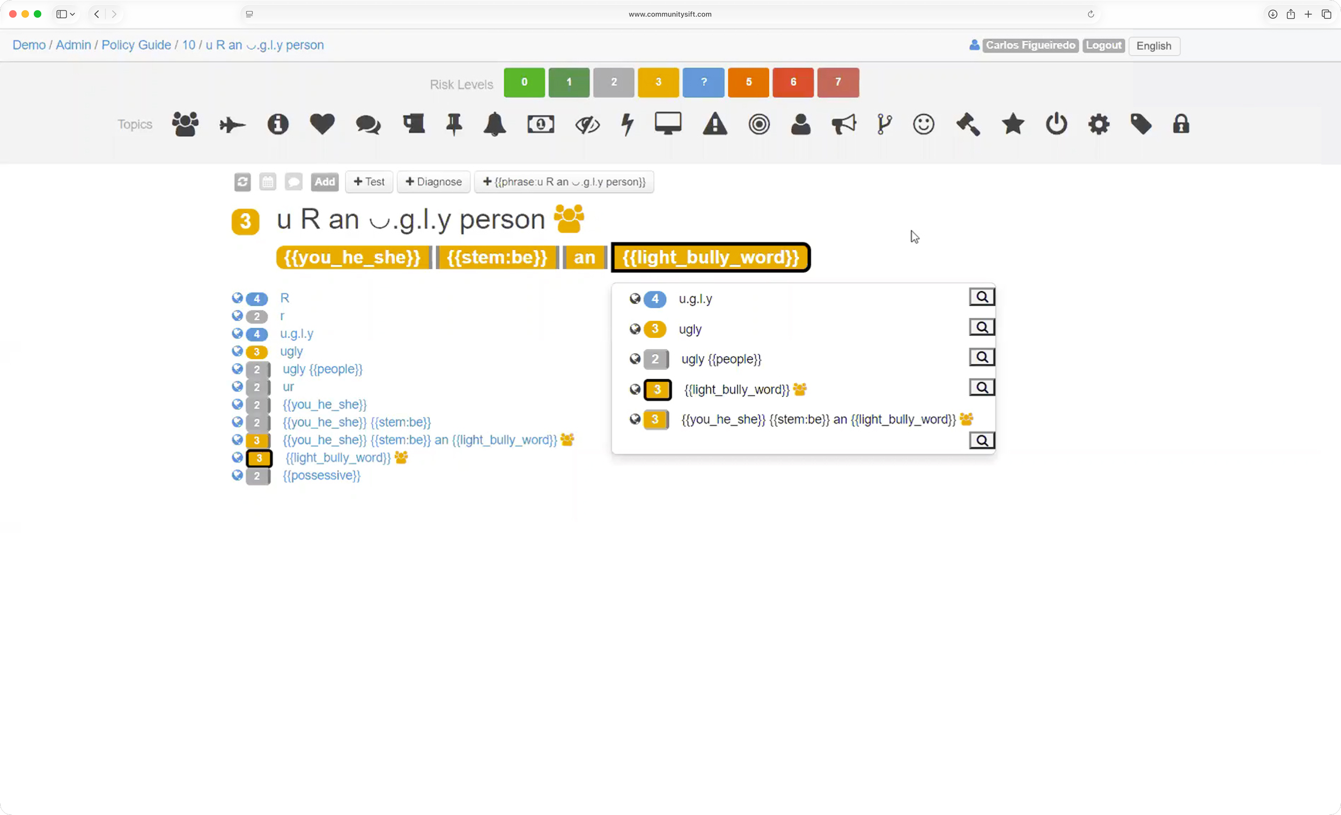
Task: Select the single user topic icon
Action: coord(800,124)
